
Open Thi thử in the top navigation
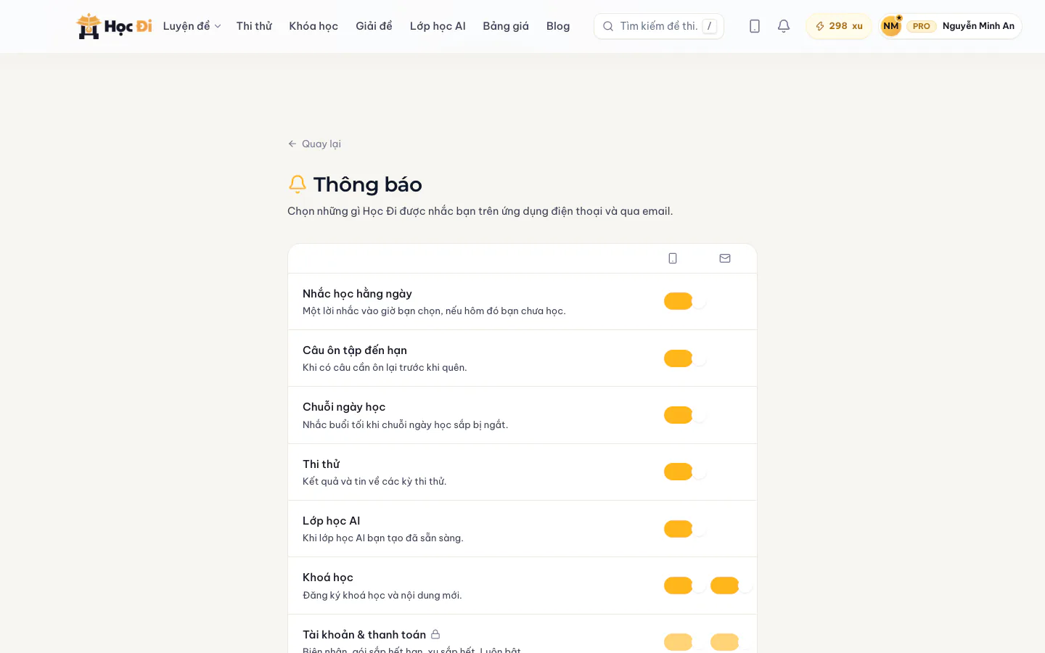[254, 26]
